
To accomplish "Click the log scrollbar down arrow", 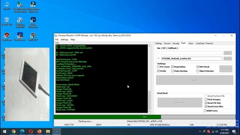I will (149, 111).
